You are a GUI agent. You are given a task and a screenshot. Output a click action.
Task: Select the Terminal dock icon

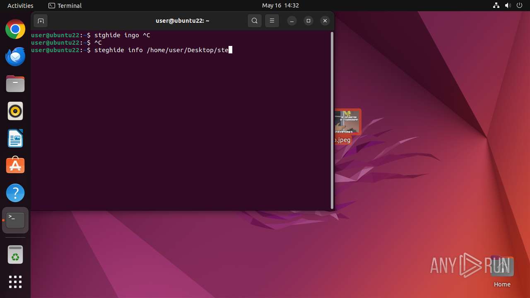pos(15,220)
